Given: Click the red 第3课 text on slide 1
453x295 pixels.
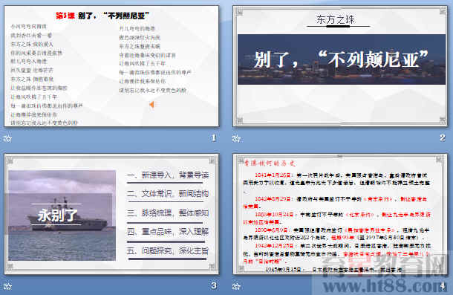Looking at the screenshot, I should tap(65, 16).
